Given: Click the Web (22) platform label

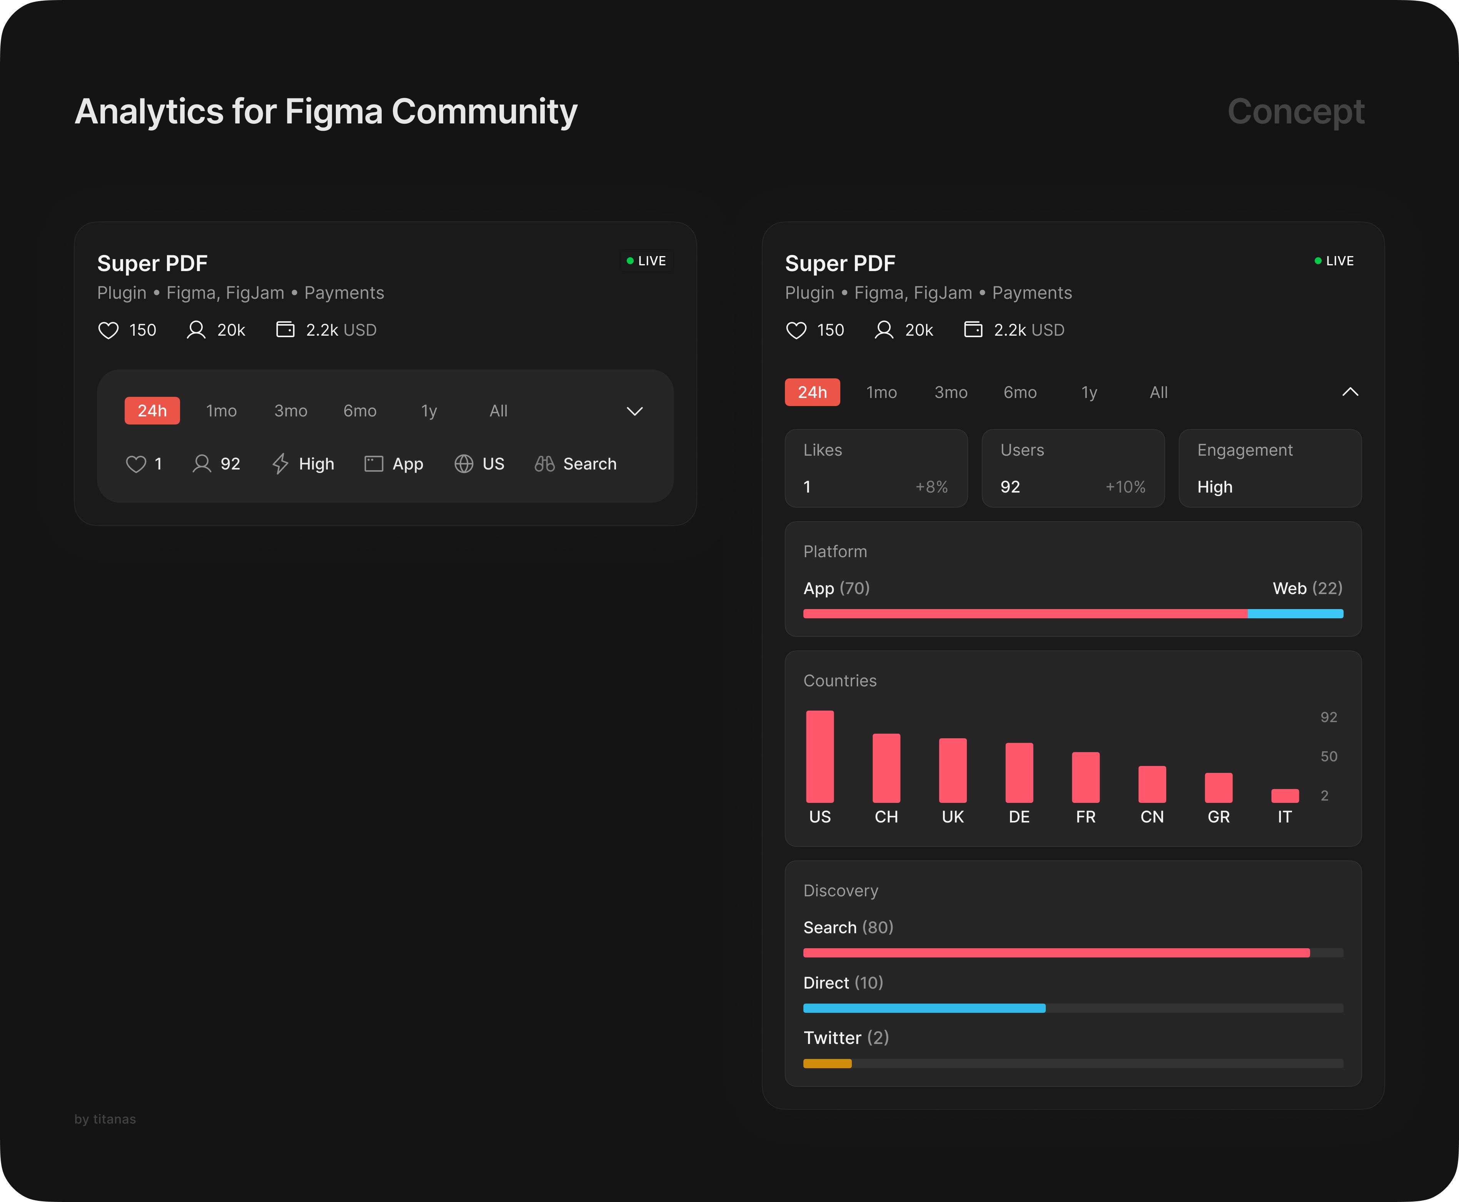Looking at the screenshot, I should (1308, 589).
